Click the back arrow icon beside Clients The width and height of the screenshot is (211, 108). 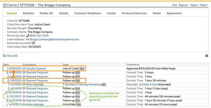4,5
